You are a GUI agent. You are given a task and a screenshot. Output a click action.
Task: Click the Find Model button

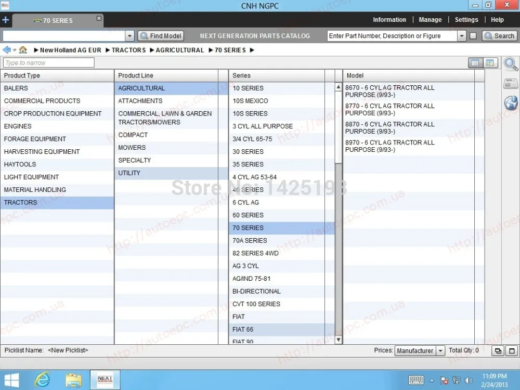(161, 36)
